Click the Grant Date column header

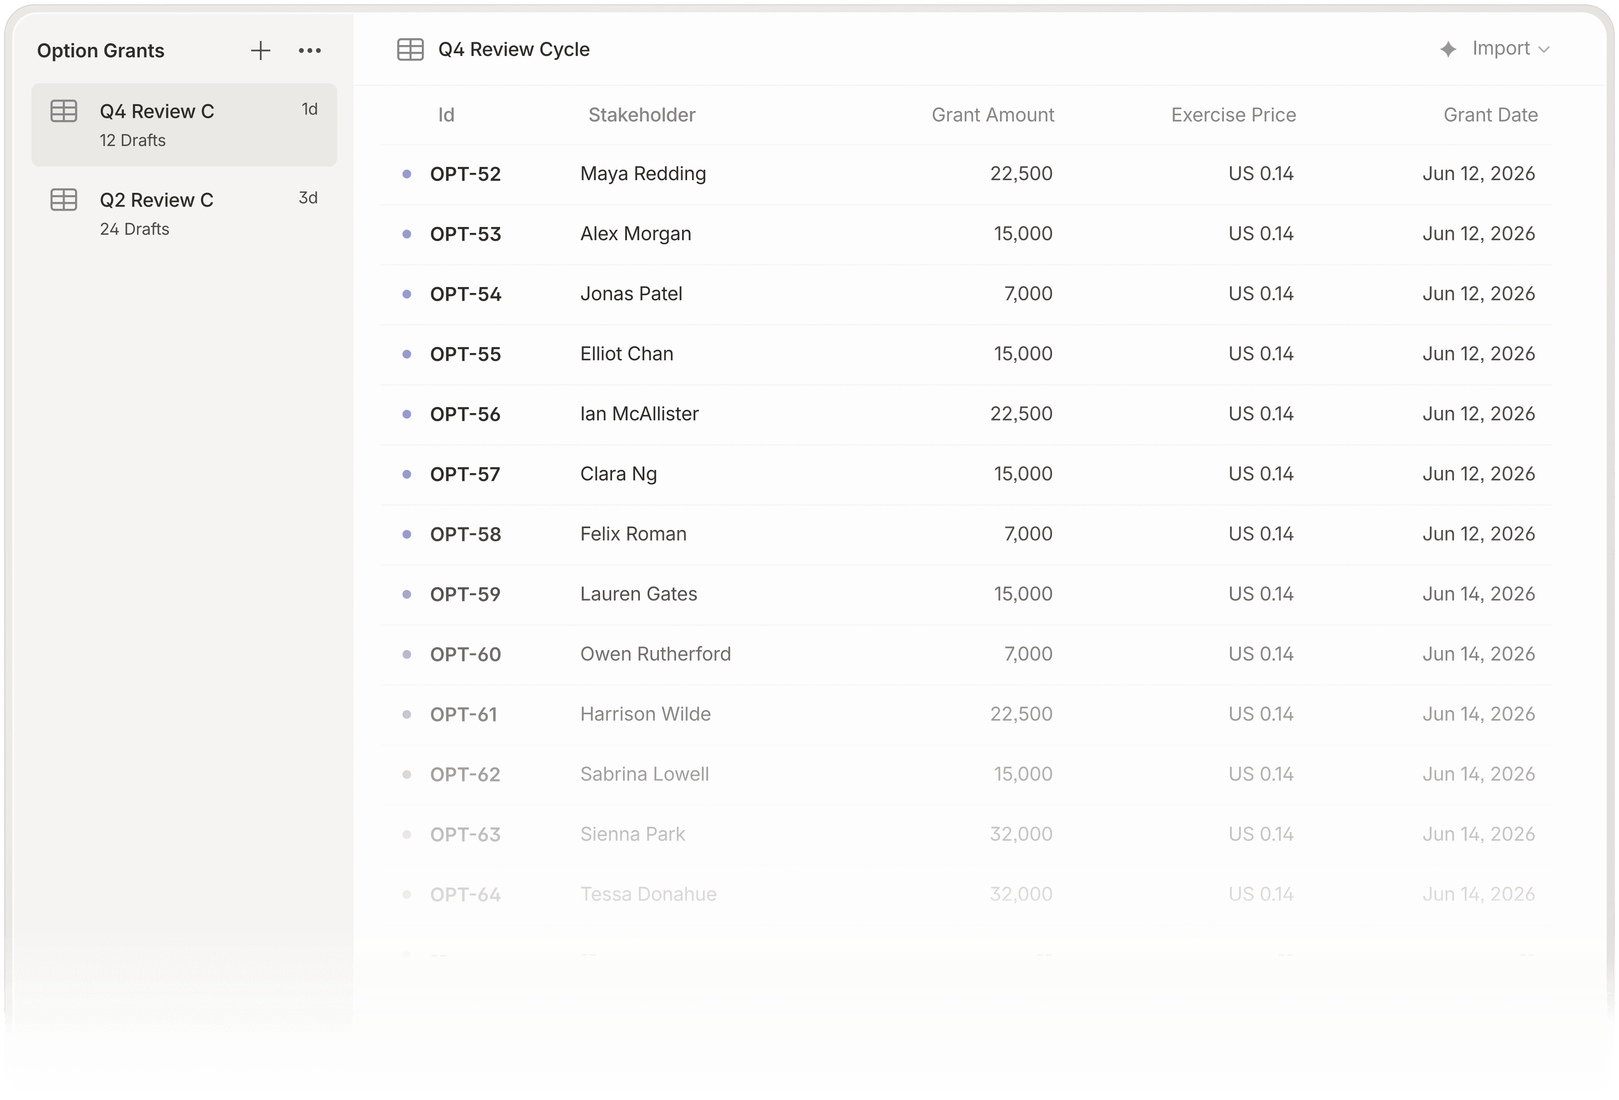(1490, 115)
